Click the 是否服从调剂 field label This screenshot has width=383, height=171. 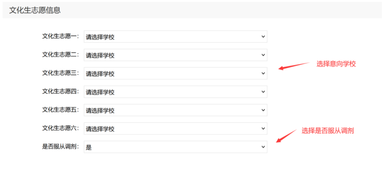61,146
